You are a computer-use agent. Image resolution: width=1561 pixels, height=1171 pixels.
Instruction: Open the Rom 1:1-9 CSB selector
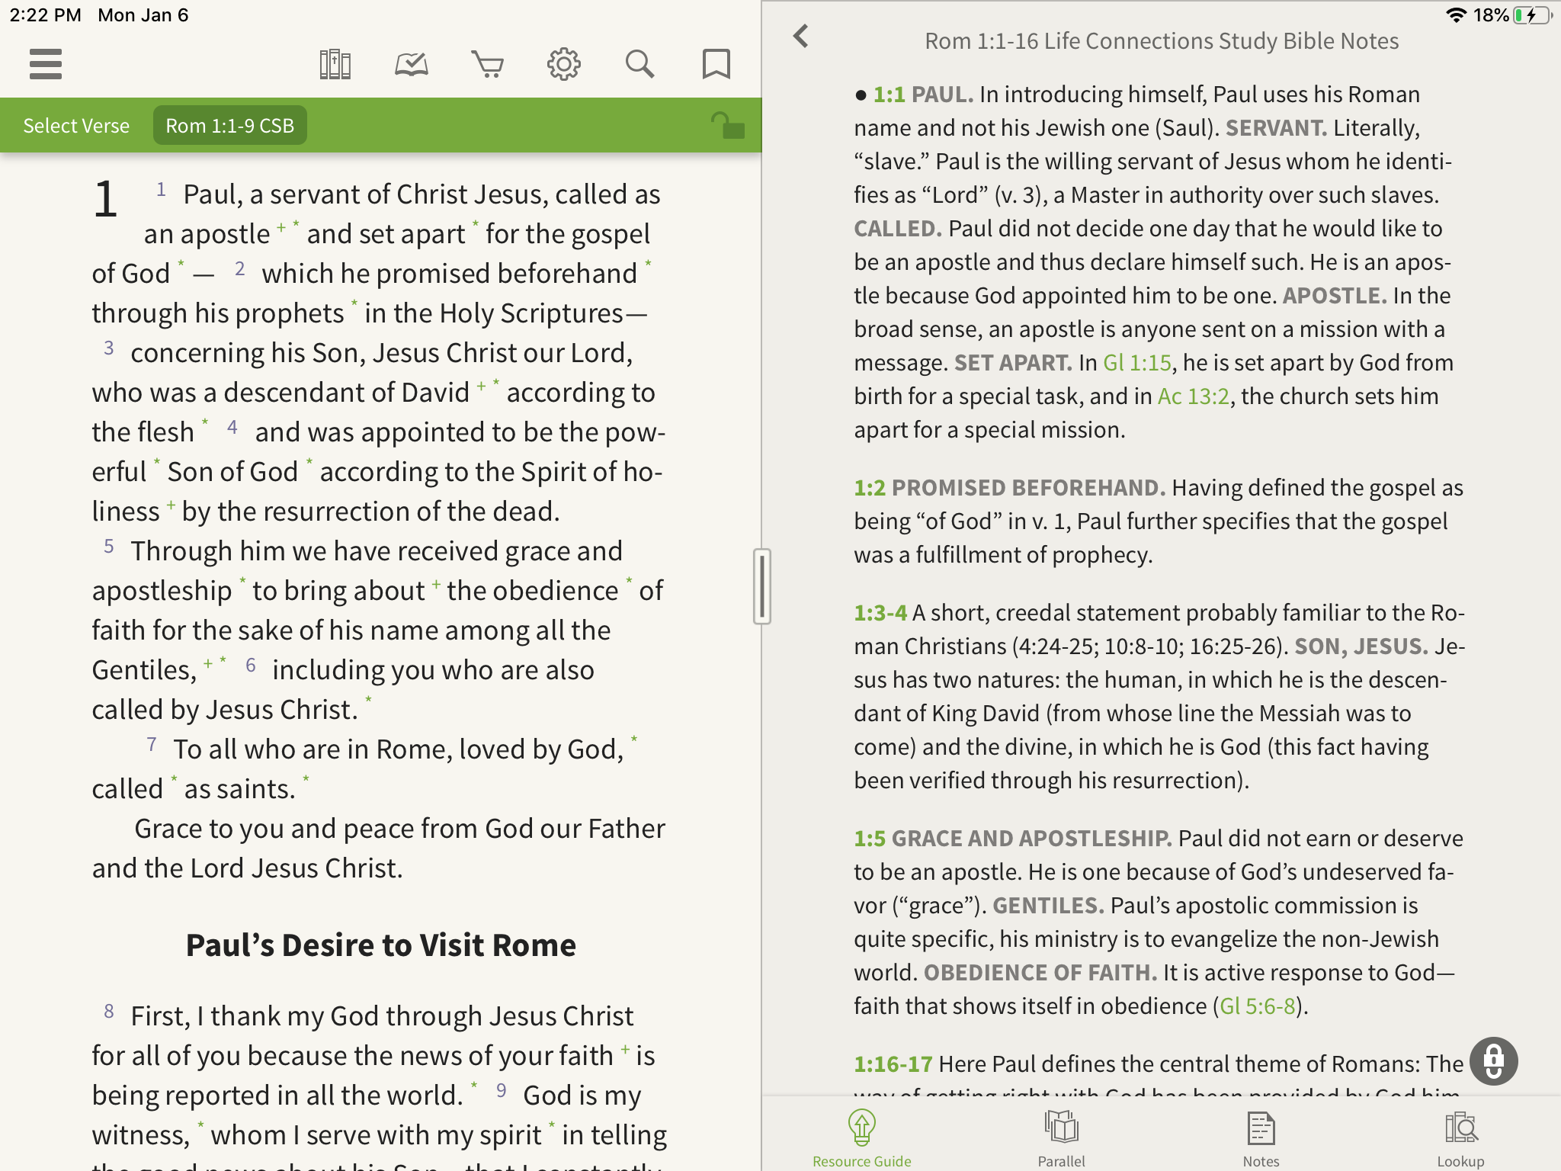229,126
